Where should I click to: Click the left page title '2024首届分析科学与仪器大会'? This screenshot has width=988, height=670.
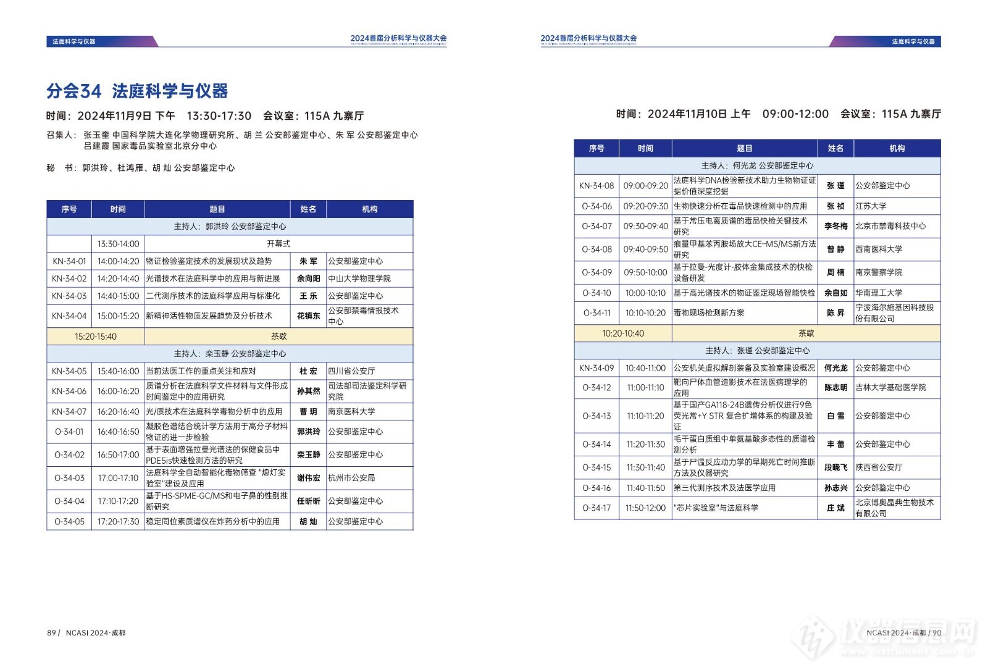pos(398,38)
